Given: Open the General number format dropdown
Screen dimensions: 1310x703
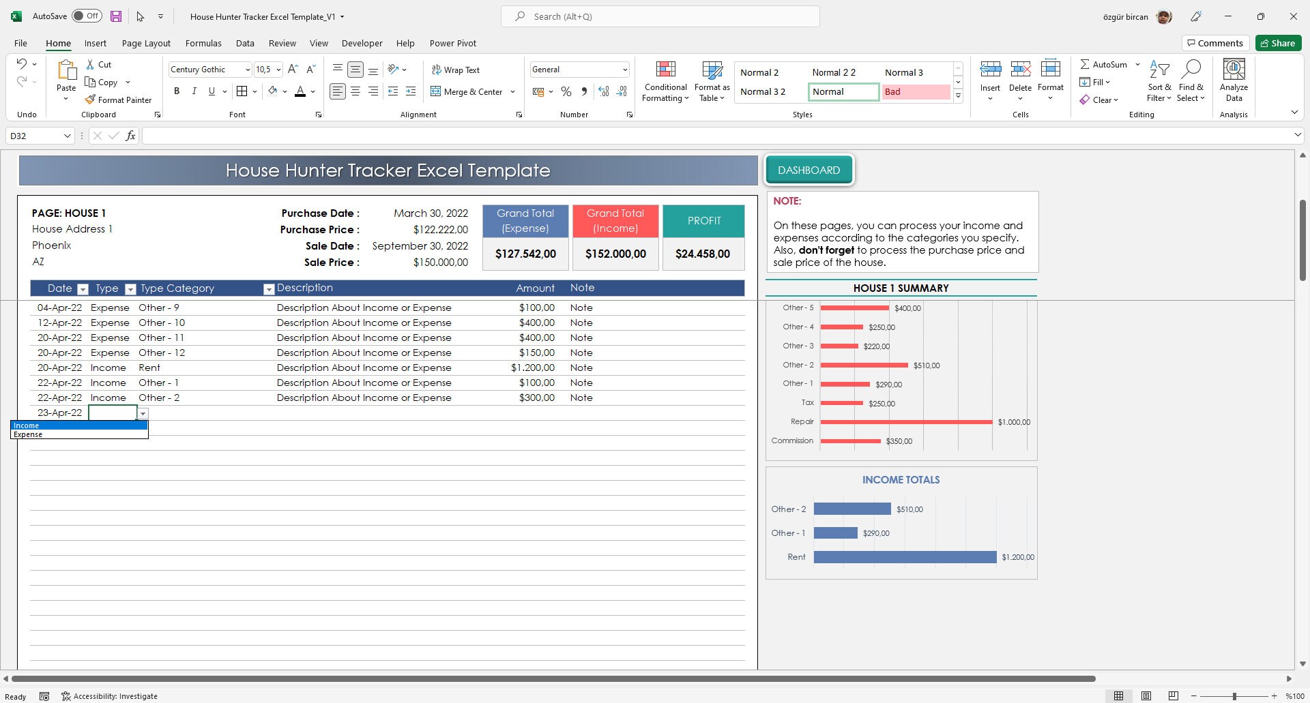Looking at the screenshot, I should (x=624, y=69).
